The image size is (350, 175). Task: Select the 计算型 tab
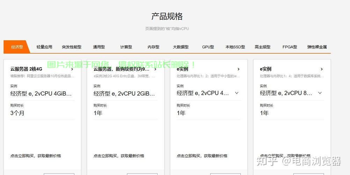(126, 47)
